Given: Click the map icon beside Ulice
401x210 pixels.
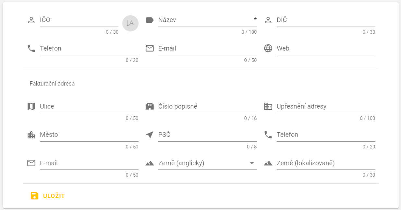Looking at the screenshot, I should point(31,107).
